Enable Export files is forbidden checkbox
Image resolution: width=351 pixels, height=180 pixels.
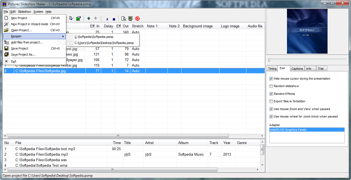point(271,101)
